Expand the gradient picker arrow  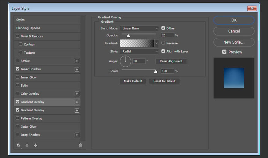click(x=157, y=43)
